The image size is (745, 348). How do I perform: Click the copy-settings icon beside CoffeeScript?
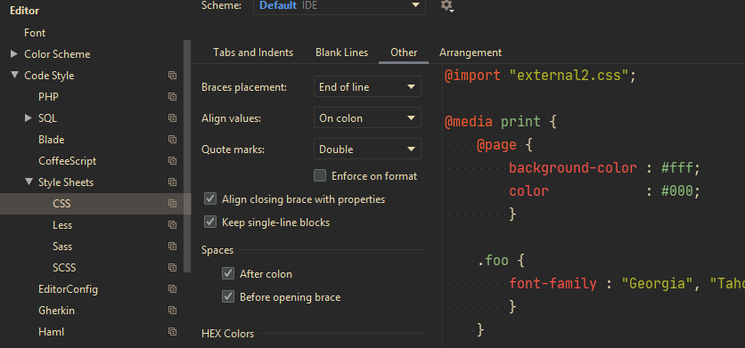(x=173, y=161)
